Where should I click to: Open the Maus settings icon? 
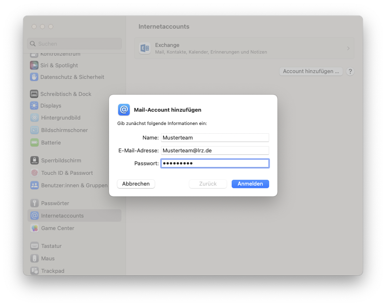coord(34,258)
